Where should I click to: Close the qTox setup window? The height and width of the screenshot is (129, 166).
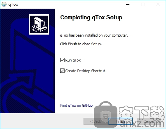point(158,4)
